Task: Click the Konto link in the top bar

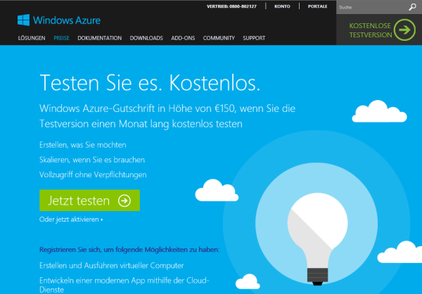Action: [x=282, y=6]
